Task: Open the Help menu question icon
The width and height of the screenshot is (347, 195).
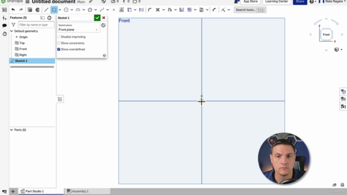Action: point(312,2)
